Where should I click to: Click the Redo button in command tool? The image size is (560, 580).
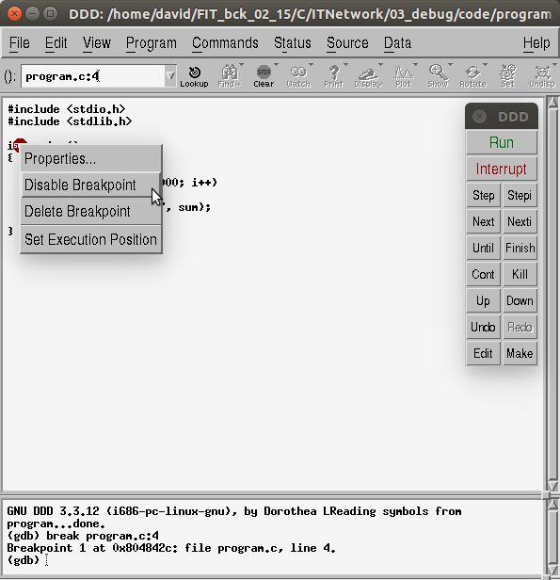[520, 327]
